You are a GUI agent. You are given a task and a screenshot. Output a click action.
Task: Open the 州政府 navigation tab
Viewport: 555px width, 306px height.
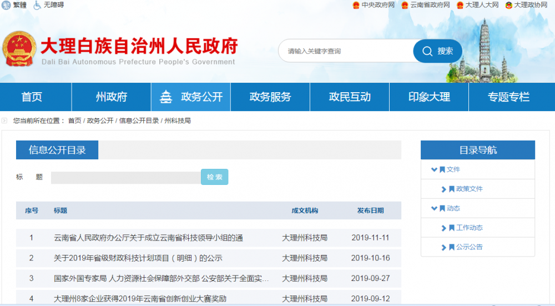pos(112,97)
